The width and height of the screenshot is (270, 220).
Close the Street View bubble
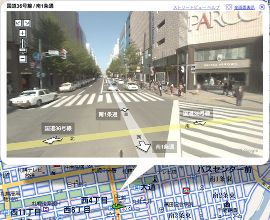[262, 7]
